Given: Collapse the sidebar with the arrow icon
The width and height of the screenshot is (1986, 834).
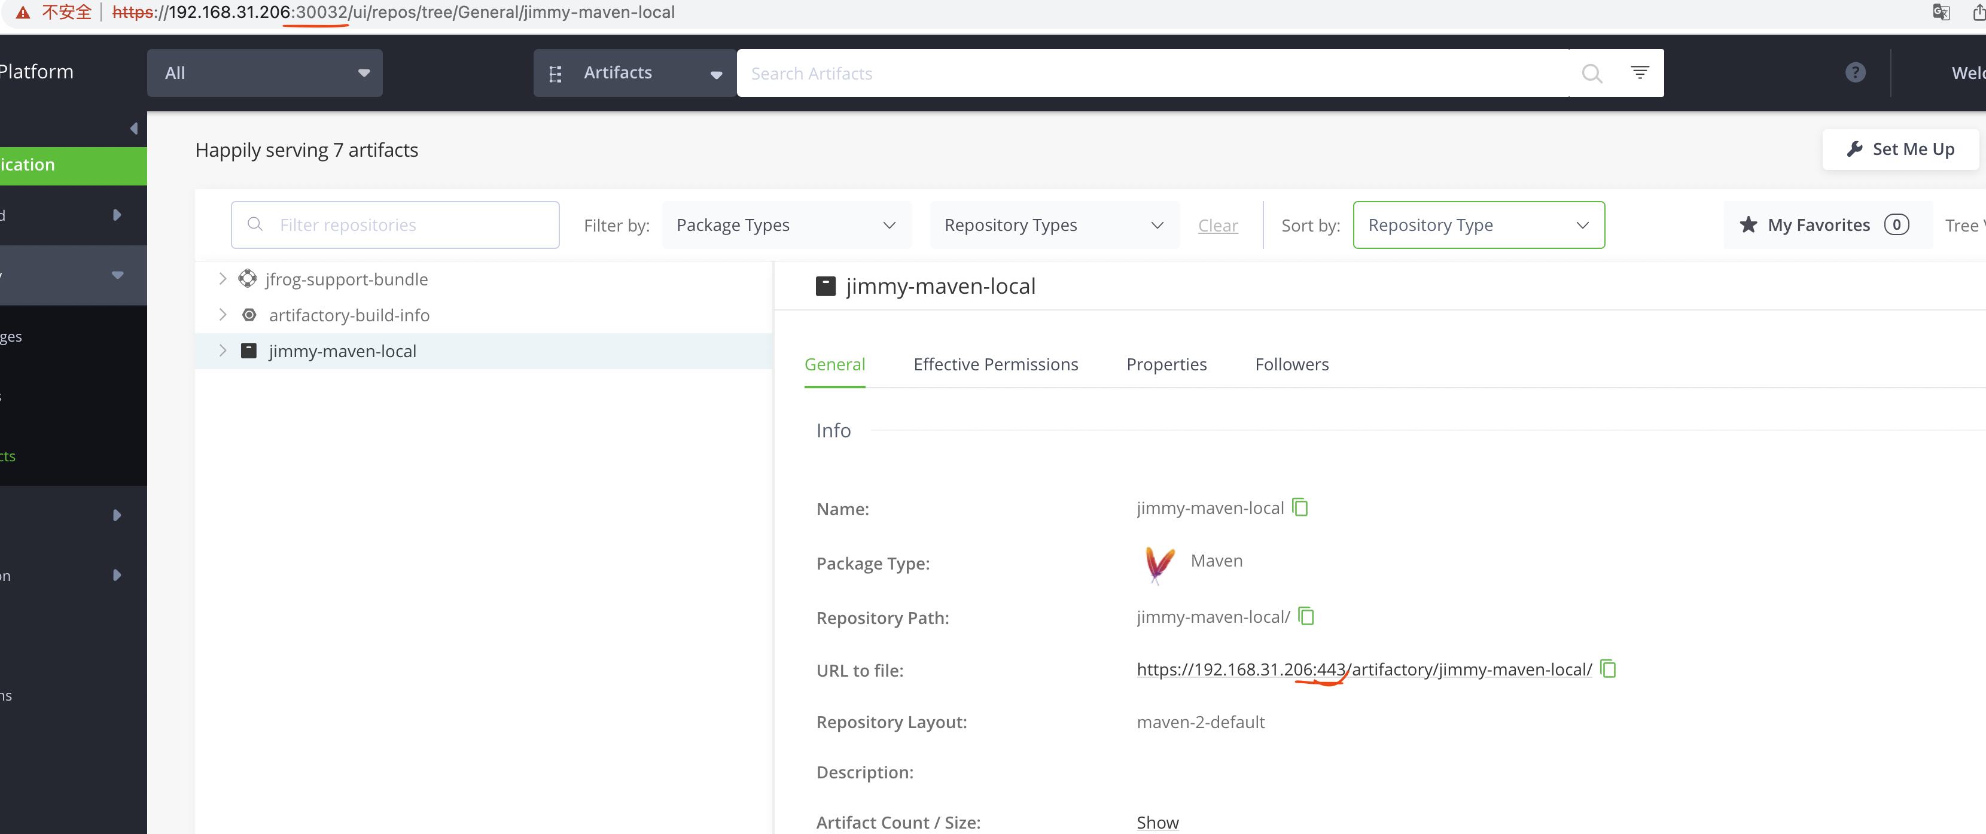Looking at the screenshot, I should pyautogui.click(x=134, y=129).
